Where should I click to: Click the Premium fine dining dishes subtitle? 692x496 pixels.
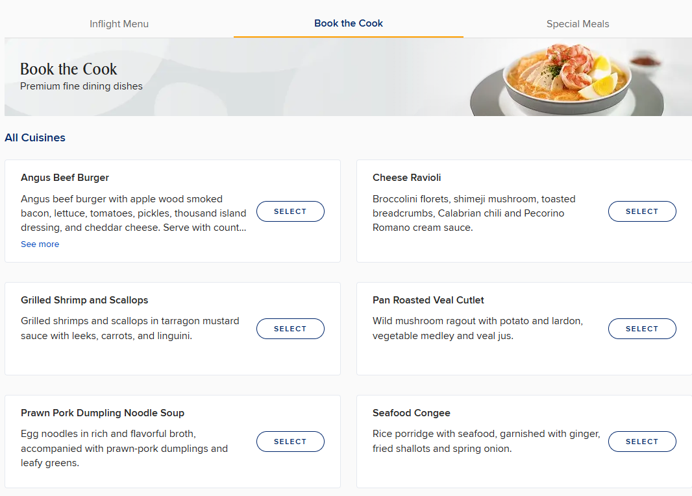(x=81, y=86)
